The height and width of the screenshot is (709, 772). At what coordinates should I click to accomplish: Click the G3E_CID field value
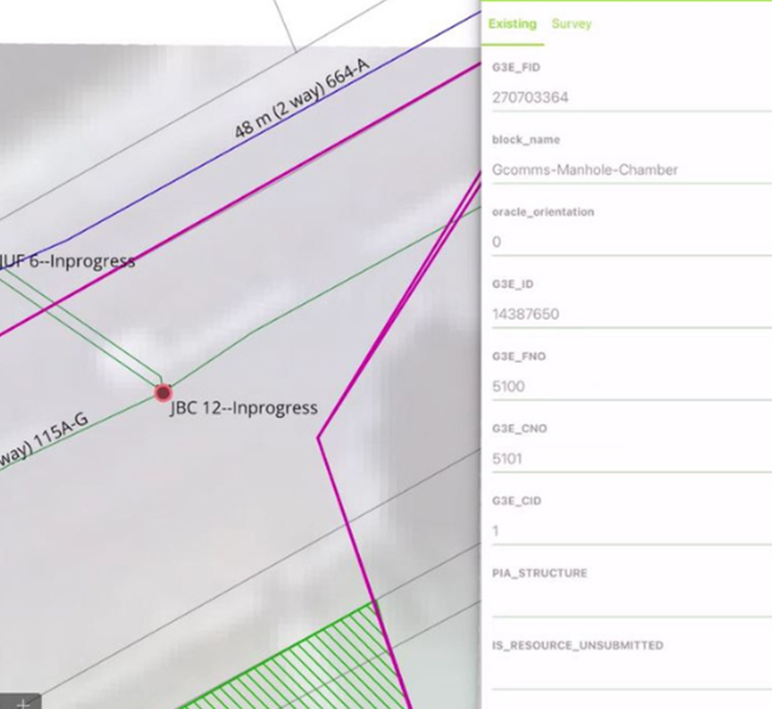point(623,531)
